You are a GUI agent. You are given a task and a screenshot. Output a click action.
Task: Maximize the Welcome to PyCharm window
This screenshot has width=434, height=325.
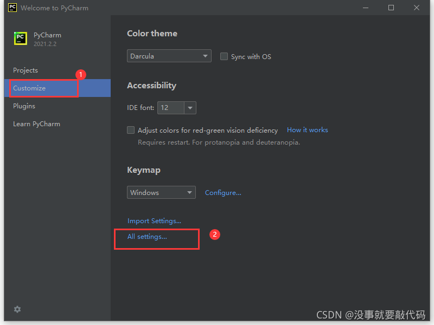[391, 8]
